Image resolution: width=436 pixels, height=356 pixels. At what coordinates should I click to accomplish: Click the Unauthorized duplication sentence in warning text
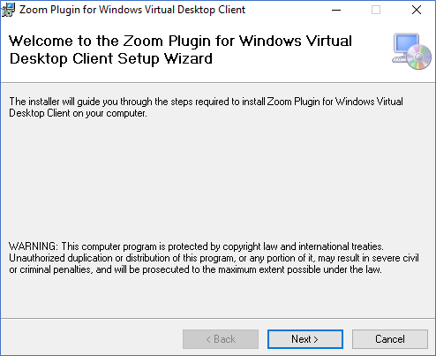tap(214, 258)
